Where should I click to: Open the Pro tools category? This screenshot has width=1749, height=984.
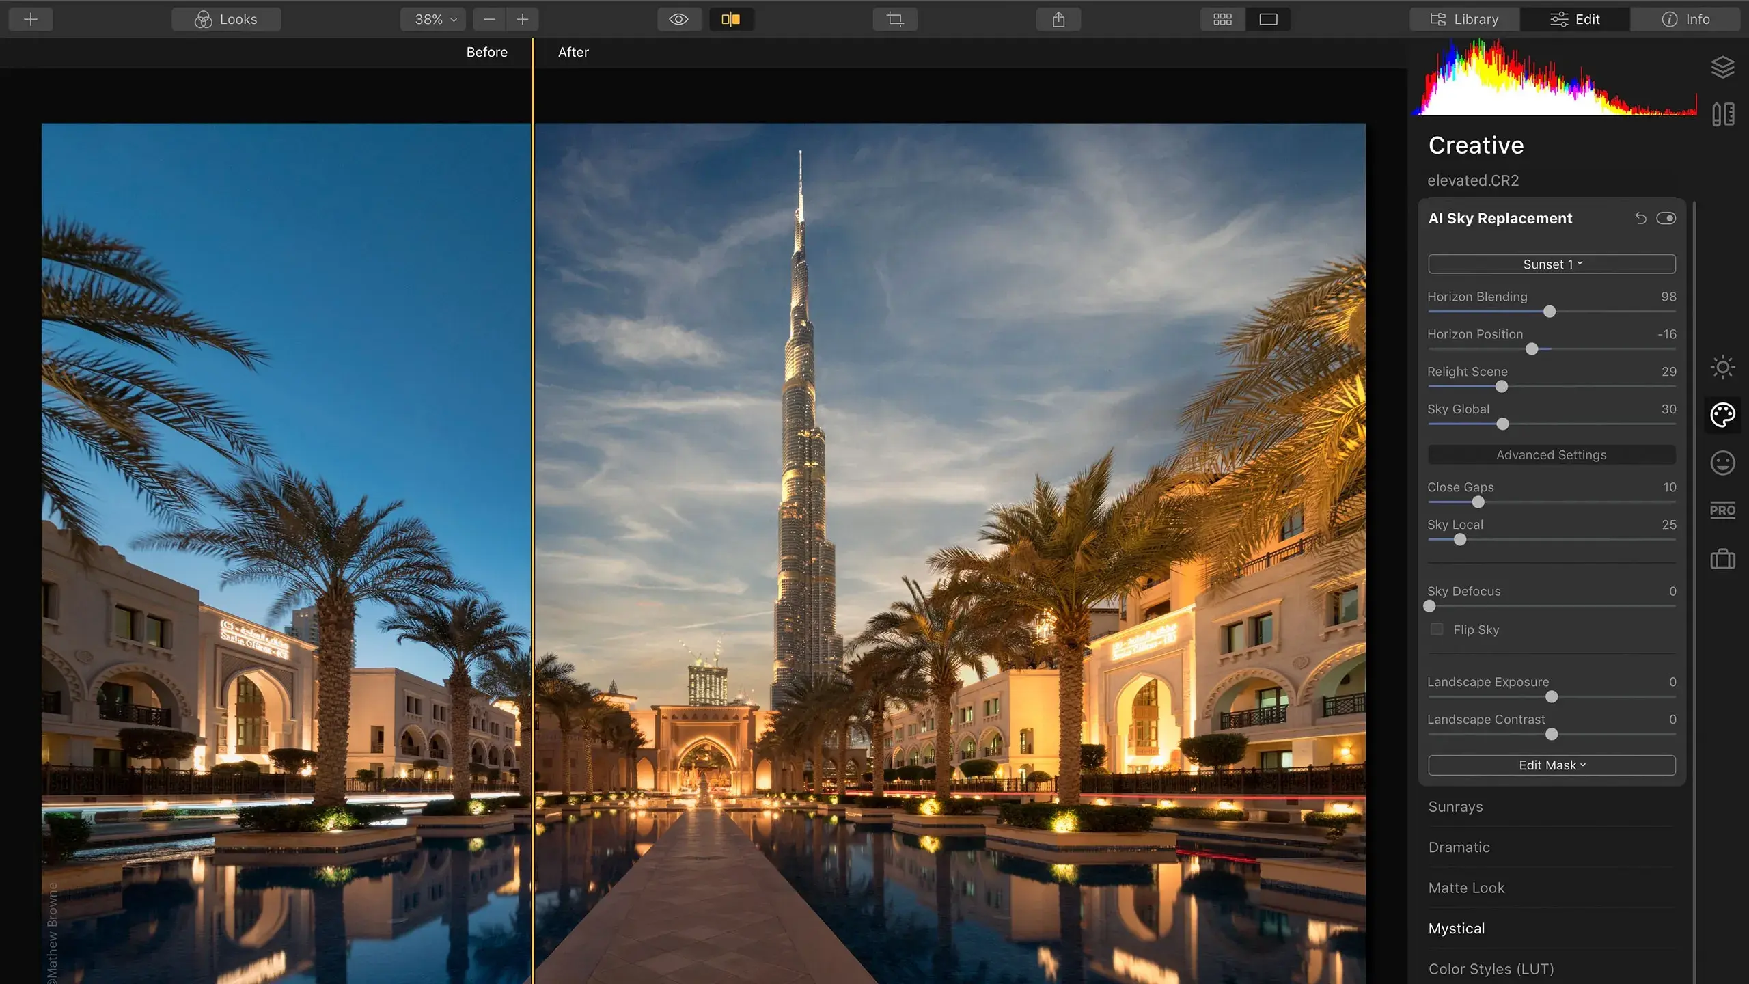tap(1722, 510)
